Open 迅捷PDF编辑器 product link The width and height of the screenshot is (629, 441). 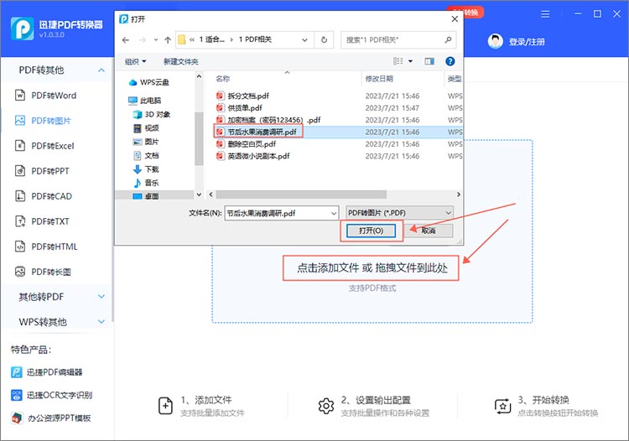tap(47, 372)
